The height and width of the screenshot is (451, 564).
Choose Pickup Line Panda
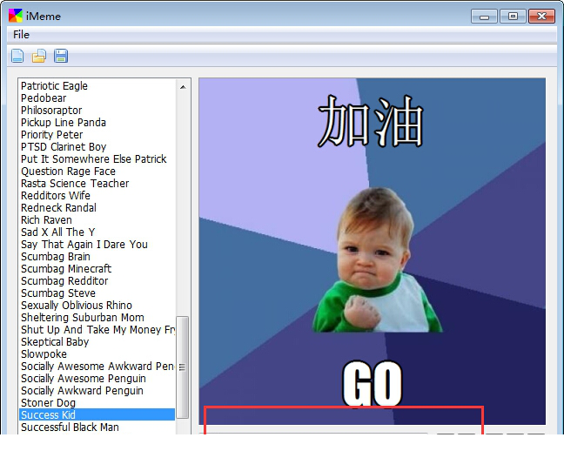coord(97,123)
